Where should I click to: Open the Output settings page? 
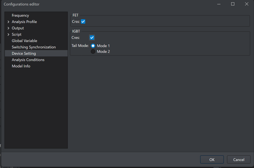click(18, 28)
